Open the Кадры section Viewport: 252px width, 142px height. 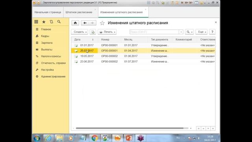click(45, 36)
